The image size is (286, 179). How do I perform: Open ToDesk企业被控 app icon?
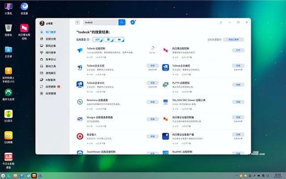click(x=165, y=67)
